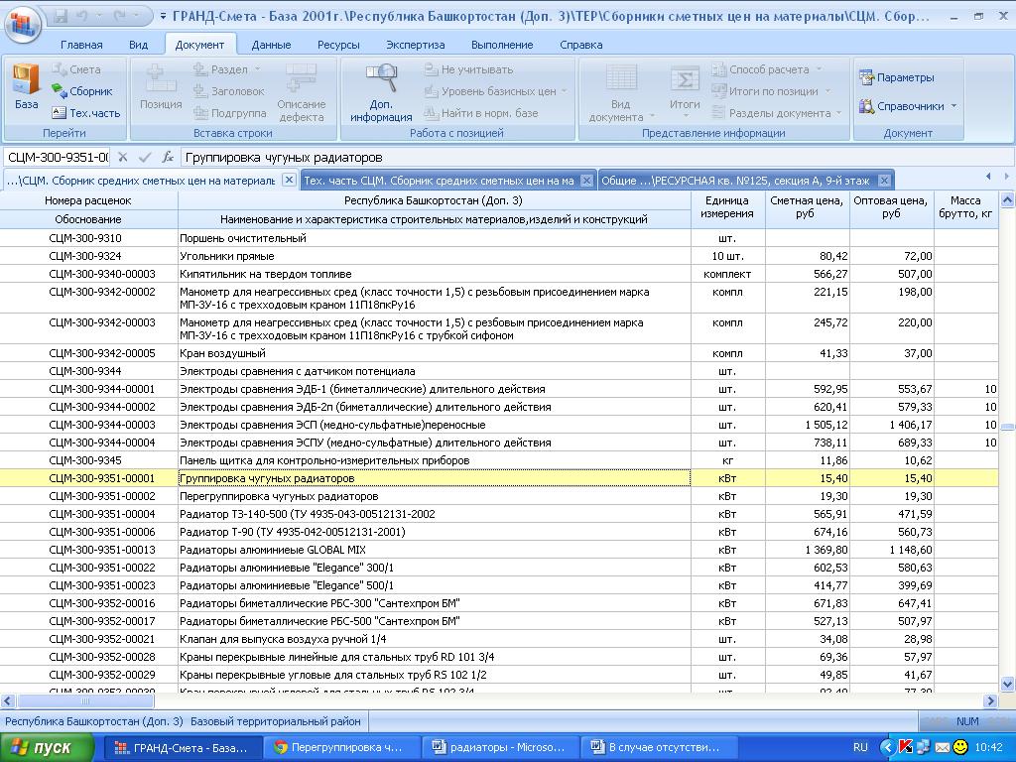
Task: Click the fx function icon in formula bar
Action: [168, 157]
